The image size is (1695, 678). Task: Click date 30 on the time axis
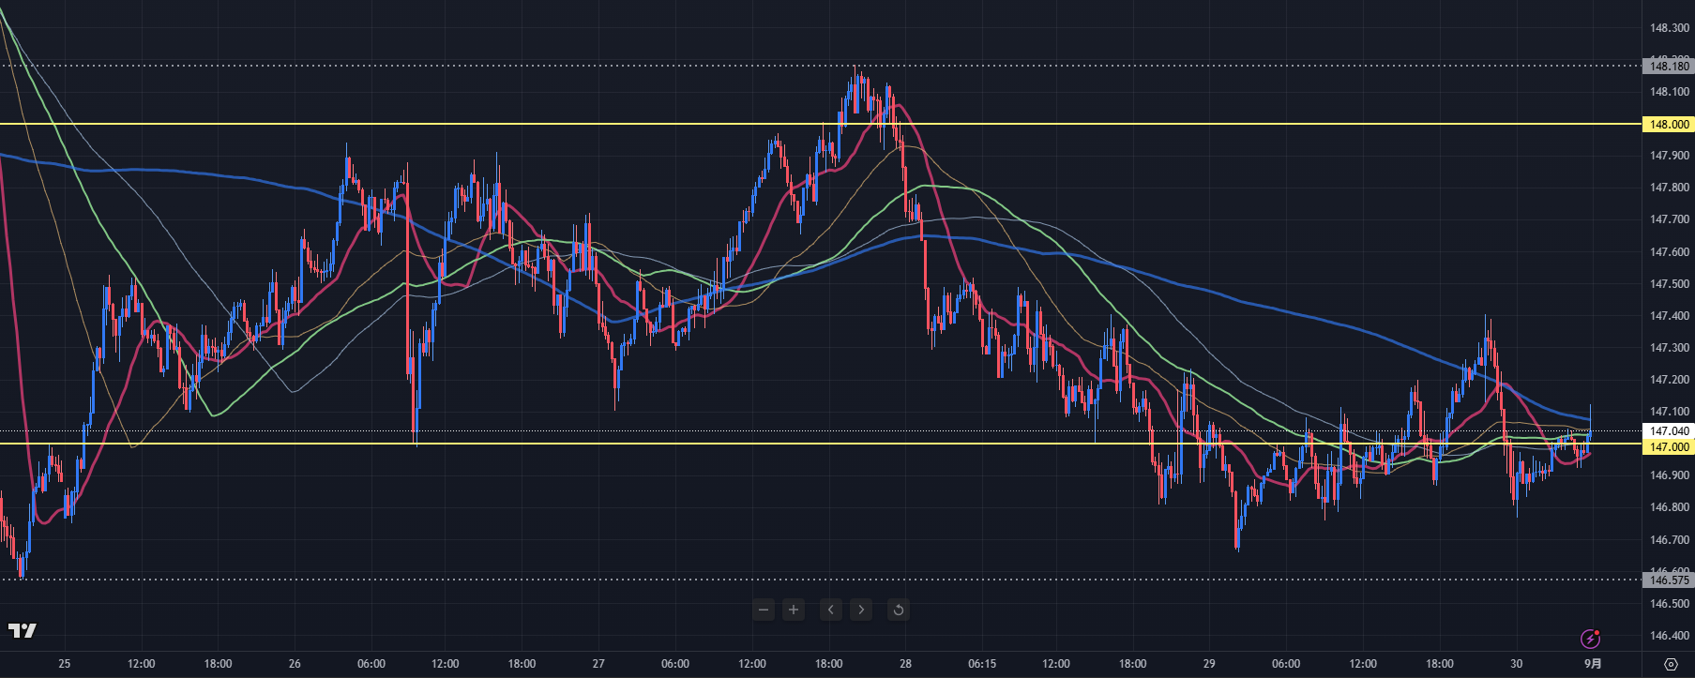point(1516,664)
